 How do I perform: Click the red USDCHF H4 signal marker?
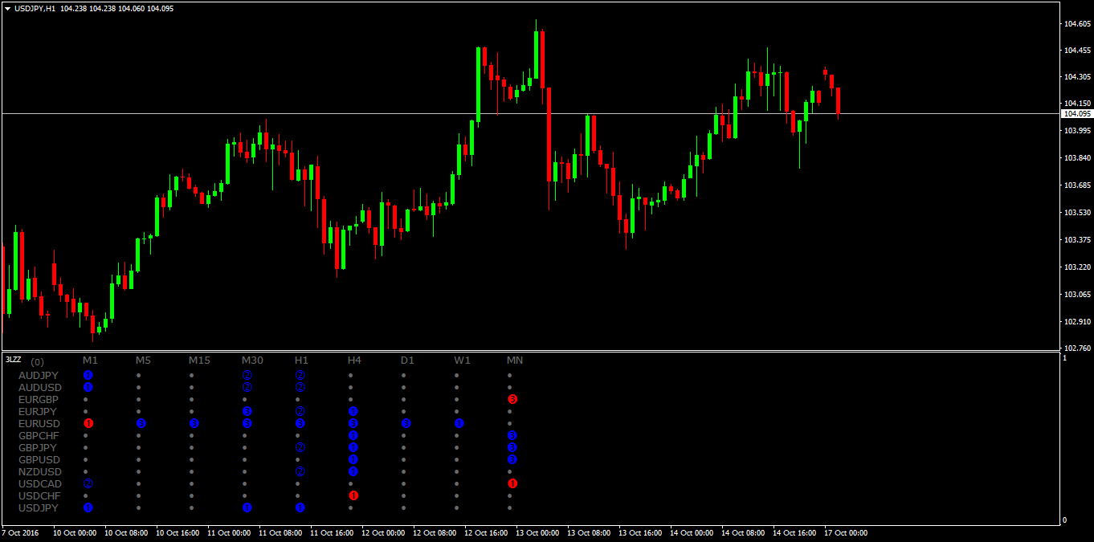(353, 495)
